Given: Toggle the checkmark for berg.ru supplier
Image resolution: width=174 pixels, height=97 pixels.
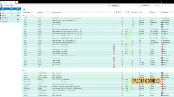Looking at the screenshot, I should coord(20,13).
